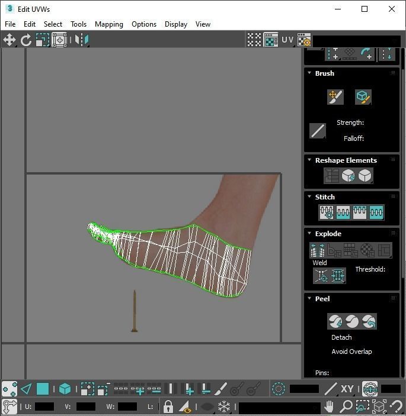Open the Edit menu
This screenshot has width=406, height=416.
tap(30, 24)
